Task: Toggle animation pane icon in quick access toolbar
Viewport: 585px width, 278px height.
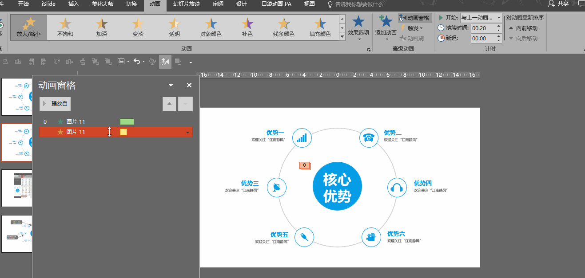Action: (165, 62)
